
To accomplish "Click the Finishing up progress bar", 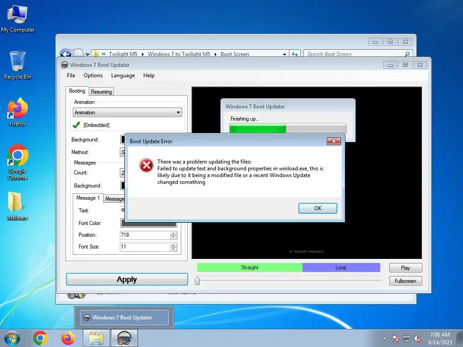I will click(x=288, y=128).
